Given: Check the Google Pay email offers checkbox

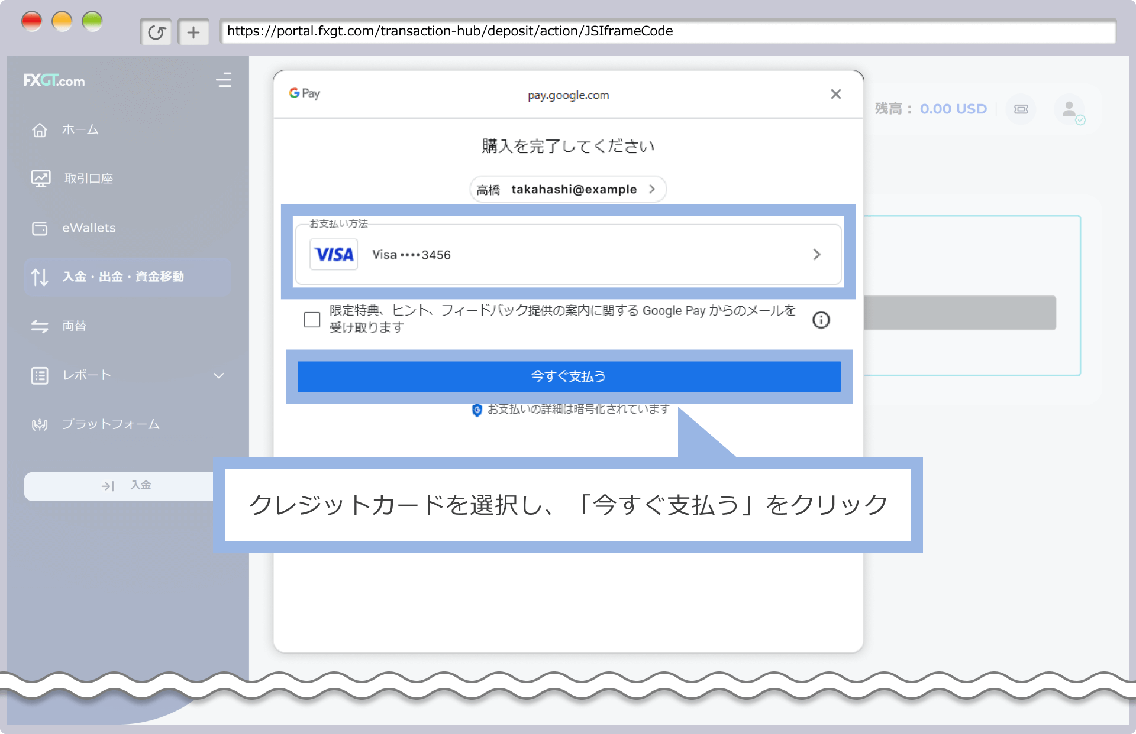Looking at the screenshot, I should coord(312,320).
